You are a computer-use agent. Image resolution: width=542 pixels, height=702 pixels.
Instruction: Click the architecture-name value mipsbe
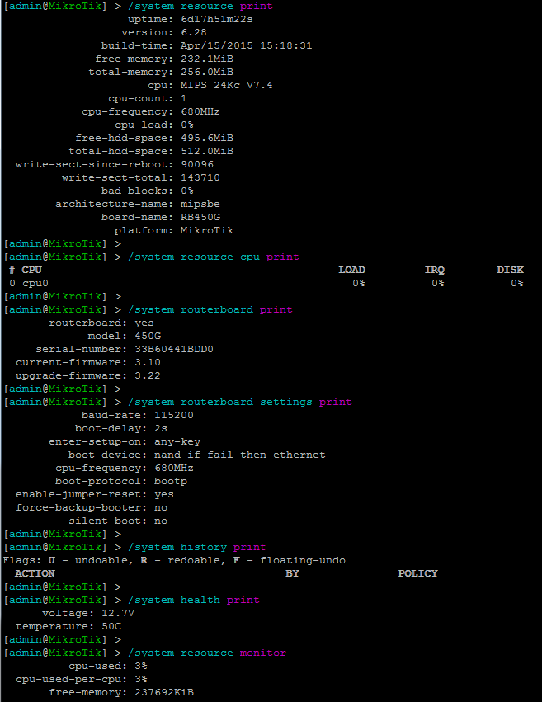pos(200,204)
